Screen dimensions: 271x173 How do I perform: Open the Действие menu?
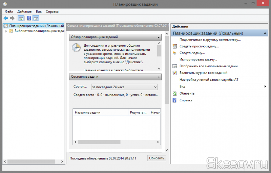24,11
